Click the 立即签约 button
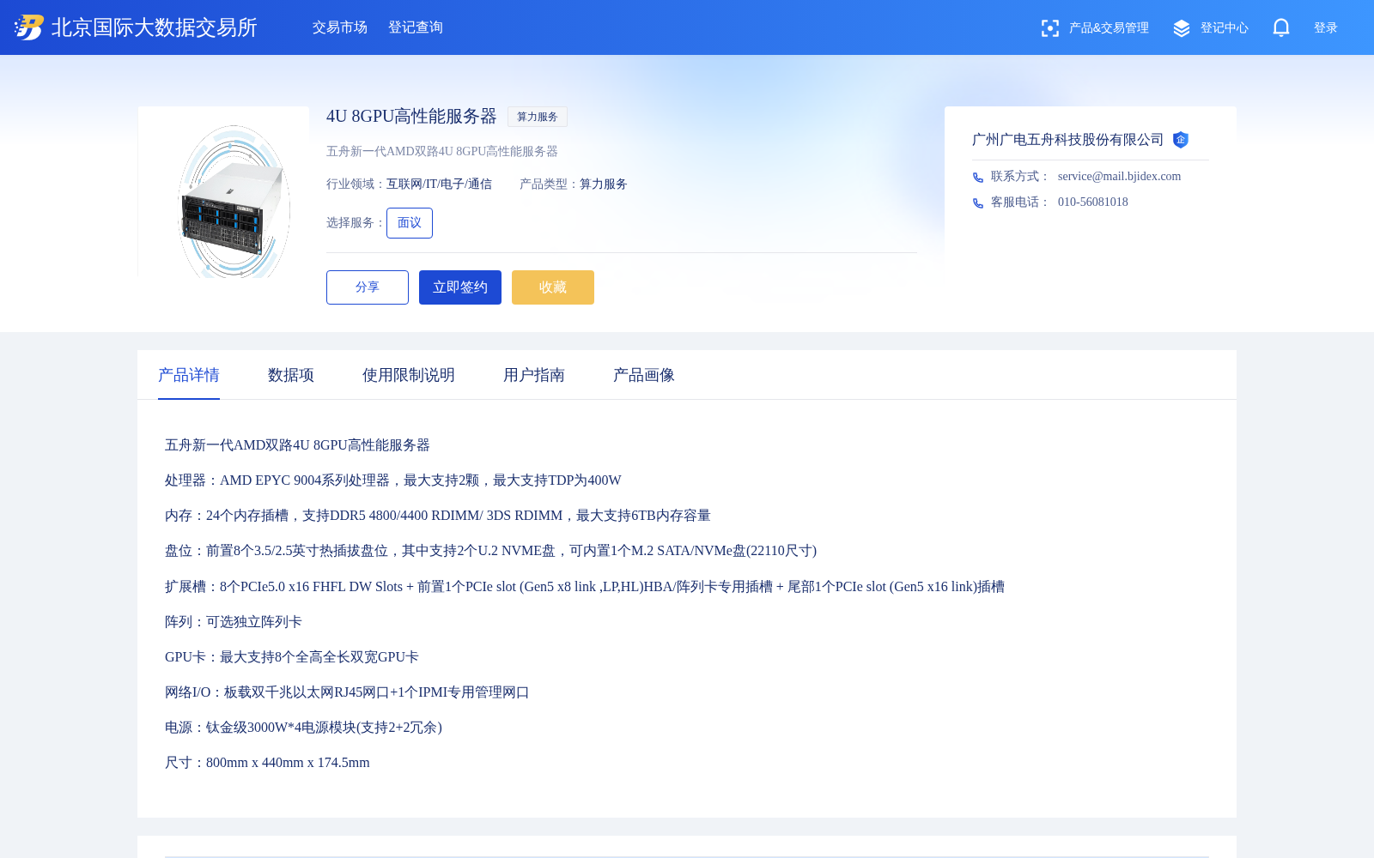Image resolution: width=1374 pixels, height=858 pixels. coord(460,287)
